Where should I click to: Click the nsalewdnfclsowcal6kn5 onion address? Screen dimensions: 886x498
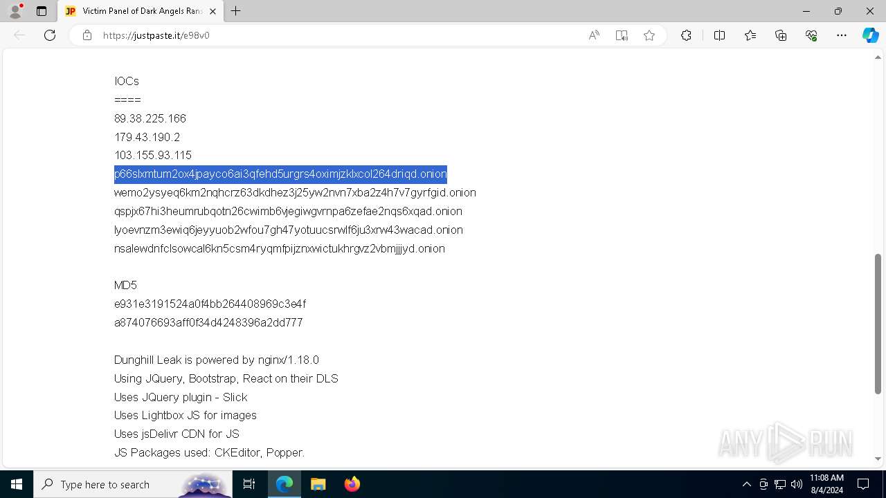[280, 248]
